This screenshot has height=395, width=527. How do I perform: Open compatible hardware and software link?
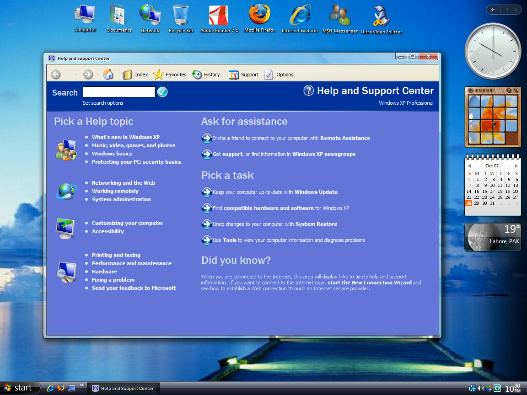pyautogui.click(x=269, y=208)
